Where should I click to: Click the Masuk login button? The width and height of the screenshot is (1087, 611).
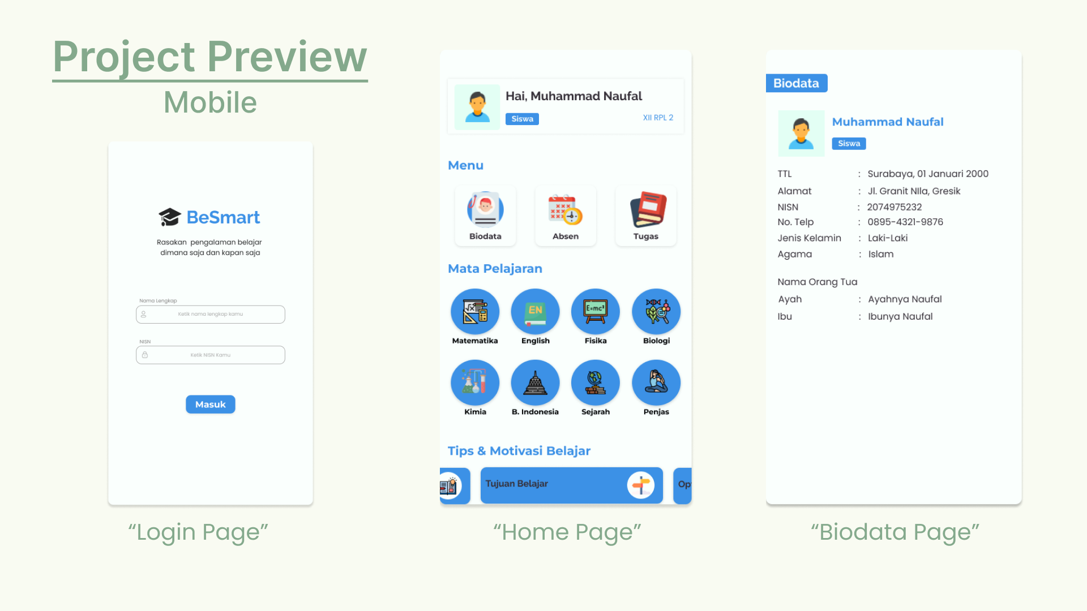point(211,405)
